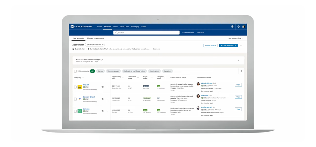Click the CRM badge under Eismake
The image size is (316, 147).
tap(86, 111)
